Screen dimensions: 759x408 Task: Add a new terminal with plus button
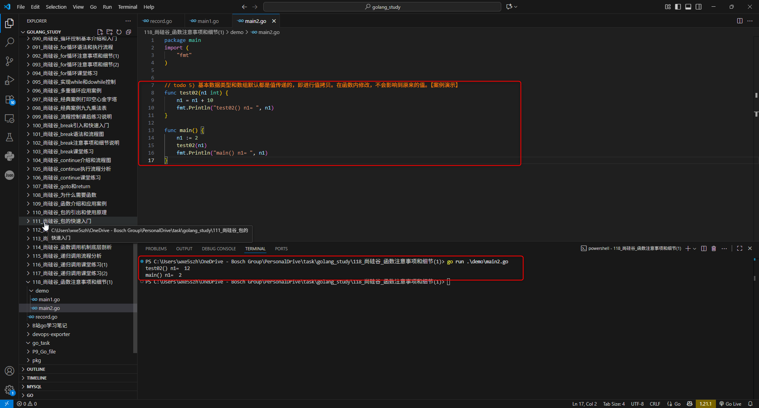(x=688, y=249)
